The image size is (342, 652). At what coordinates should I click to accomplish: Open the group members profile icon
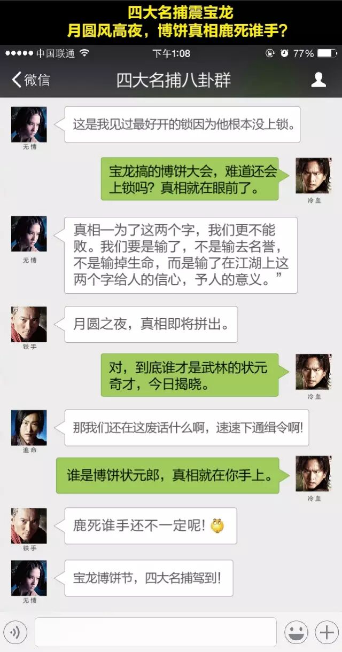click(318, 80)
